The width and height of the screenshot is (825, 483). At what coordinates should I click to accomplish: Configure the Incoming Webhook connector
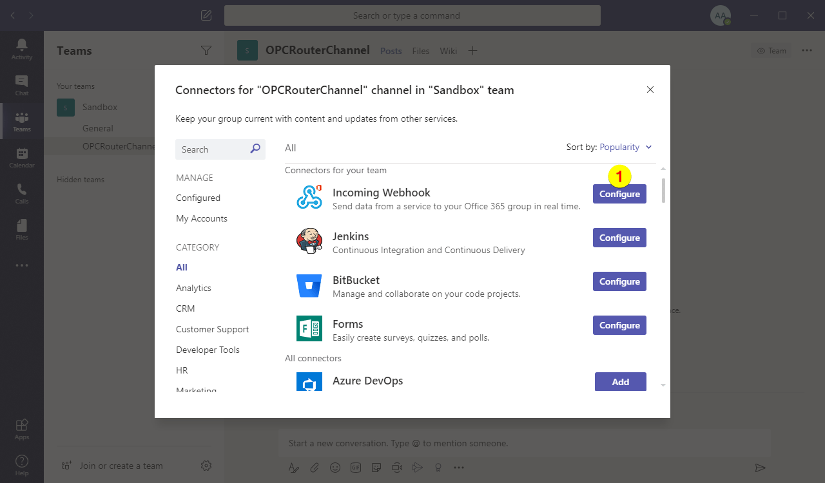pos(619,193)
